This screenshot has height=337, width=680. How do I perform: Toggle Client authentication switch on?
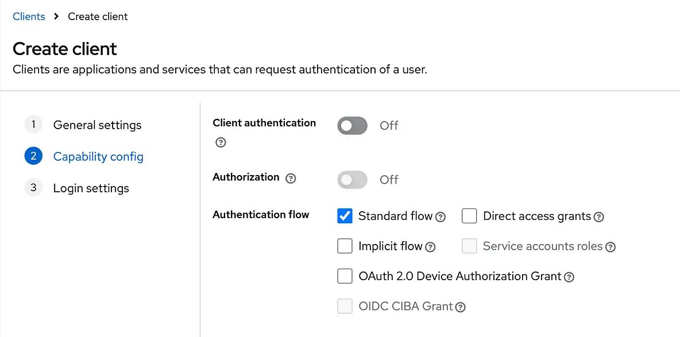pyautogui.click(x=352, y=126)
